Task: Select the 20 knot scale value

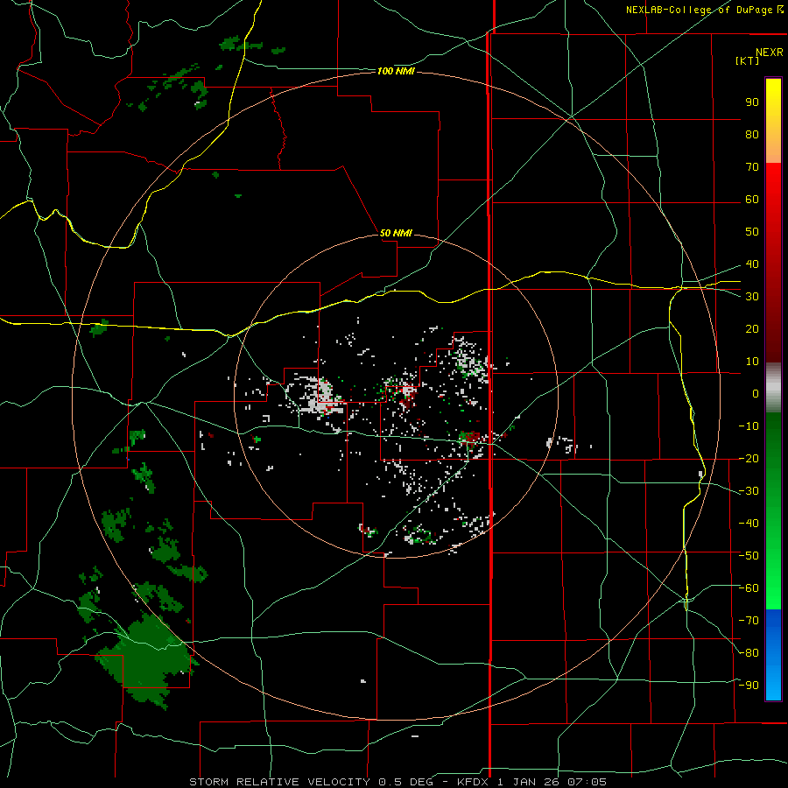Action: click(x=752, y=328)
